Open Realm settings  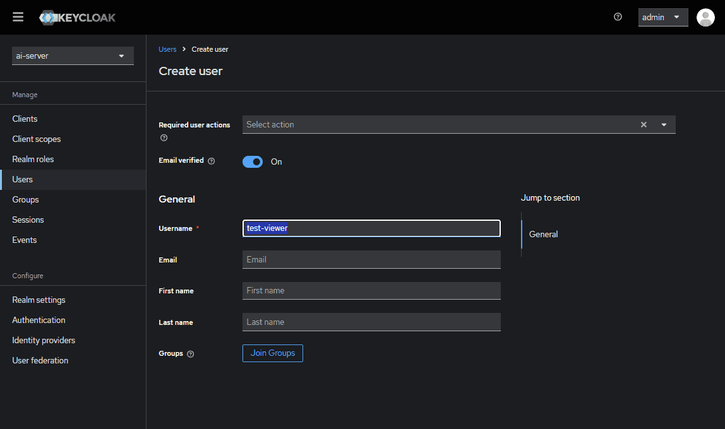click(73, 300)
